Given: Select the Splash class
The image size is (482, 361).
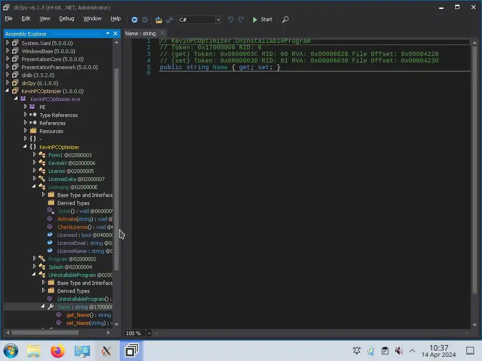Looking at the screenshot, I should point(70,267).
